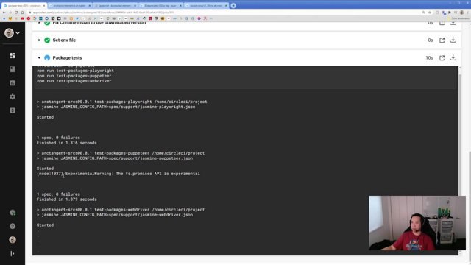
Task: Open the browser zoom magnifier icon
Action: point(423,13)
